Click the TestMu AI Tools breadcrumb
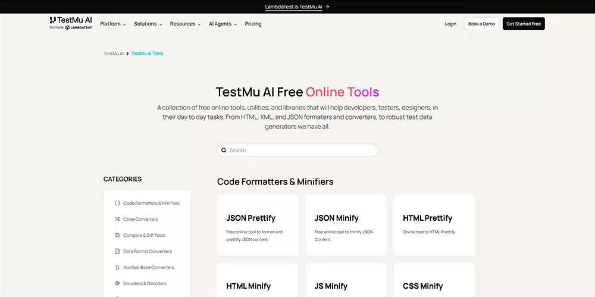The width and height of the screenshot is (595, 297). tap(147, 54)
